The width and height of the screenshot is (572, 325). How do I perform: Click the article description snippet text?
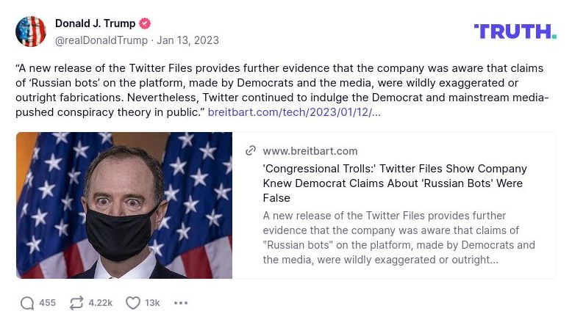397,238
